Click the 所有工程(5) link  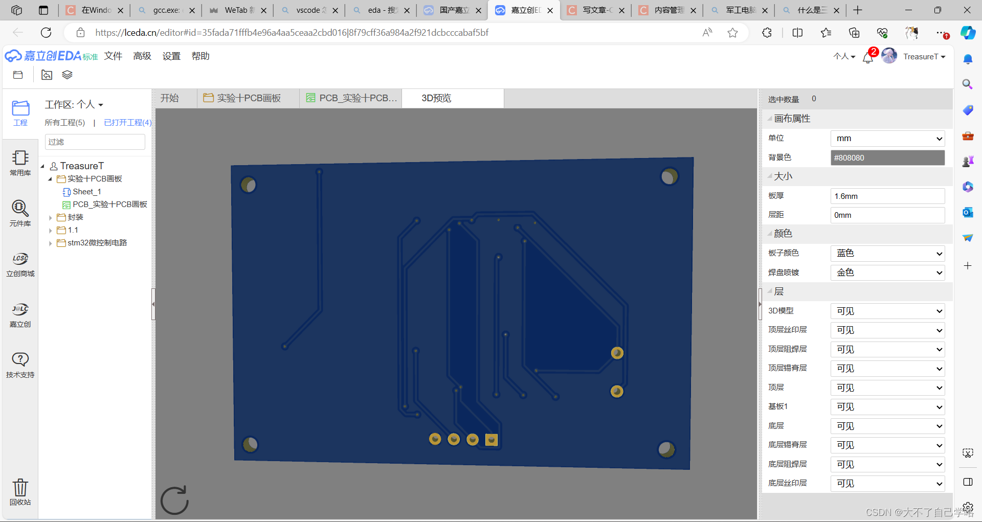[x=65, y=123]
